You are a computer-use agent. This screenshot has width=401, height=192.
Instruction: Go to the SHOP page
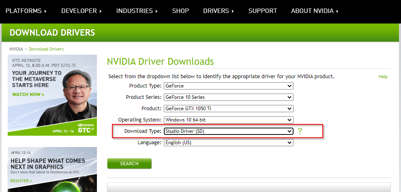180,11
